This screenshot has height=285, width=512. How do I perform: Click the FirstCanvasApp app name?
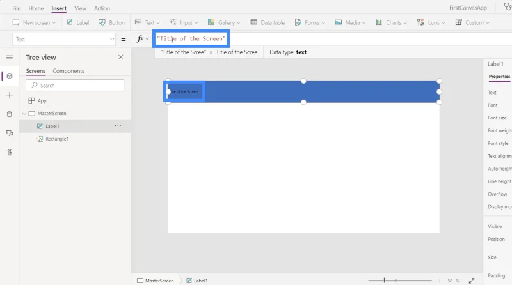click(468, 8)
